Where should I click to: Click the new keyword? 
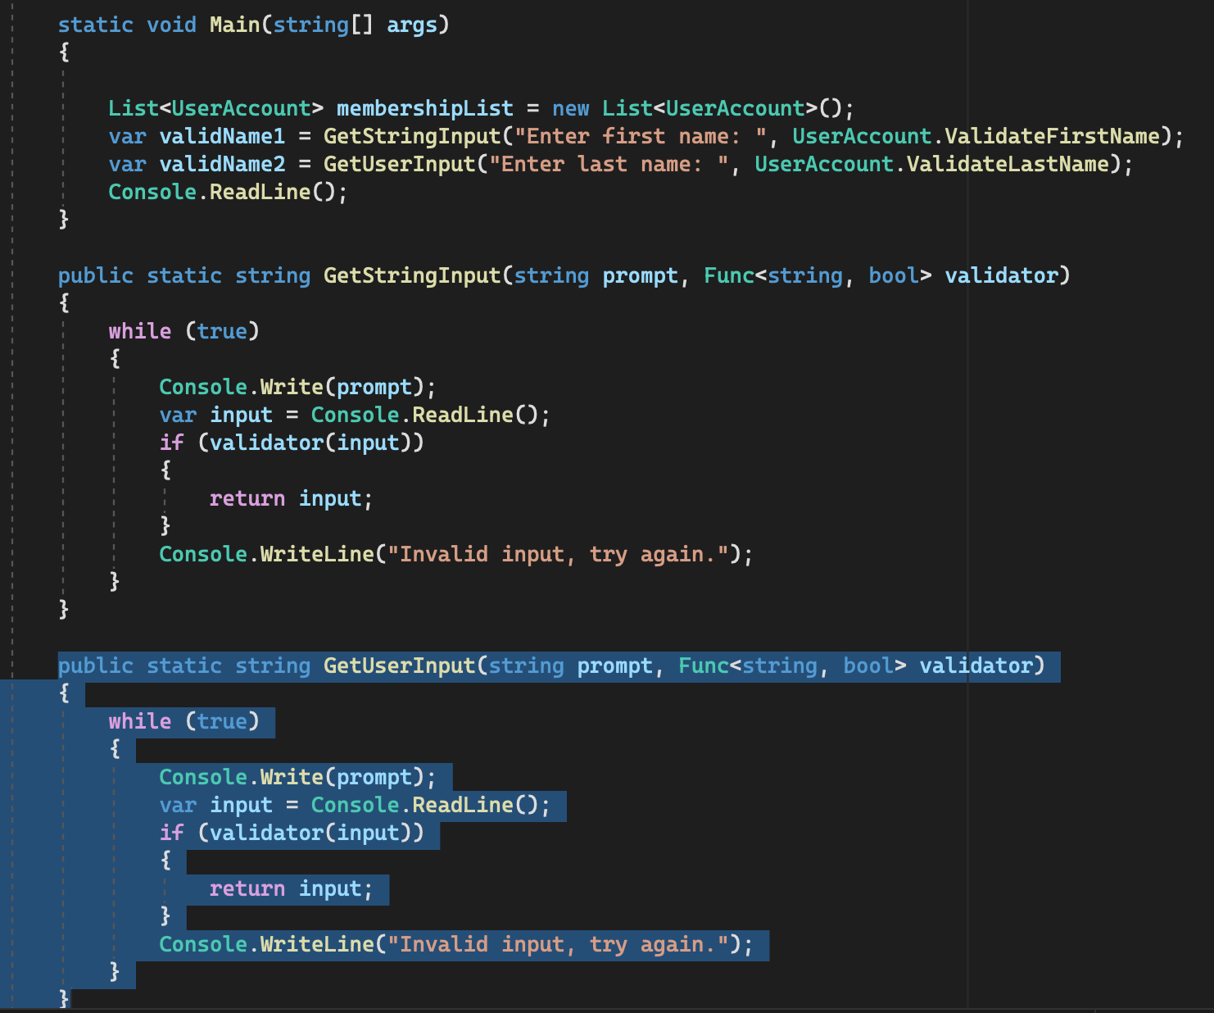[571, 108]
